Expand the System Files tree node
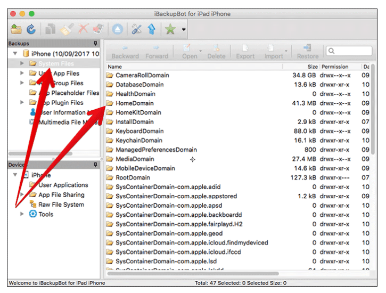 [22, 64]
